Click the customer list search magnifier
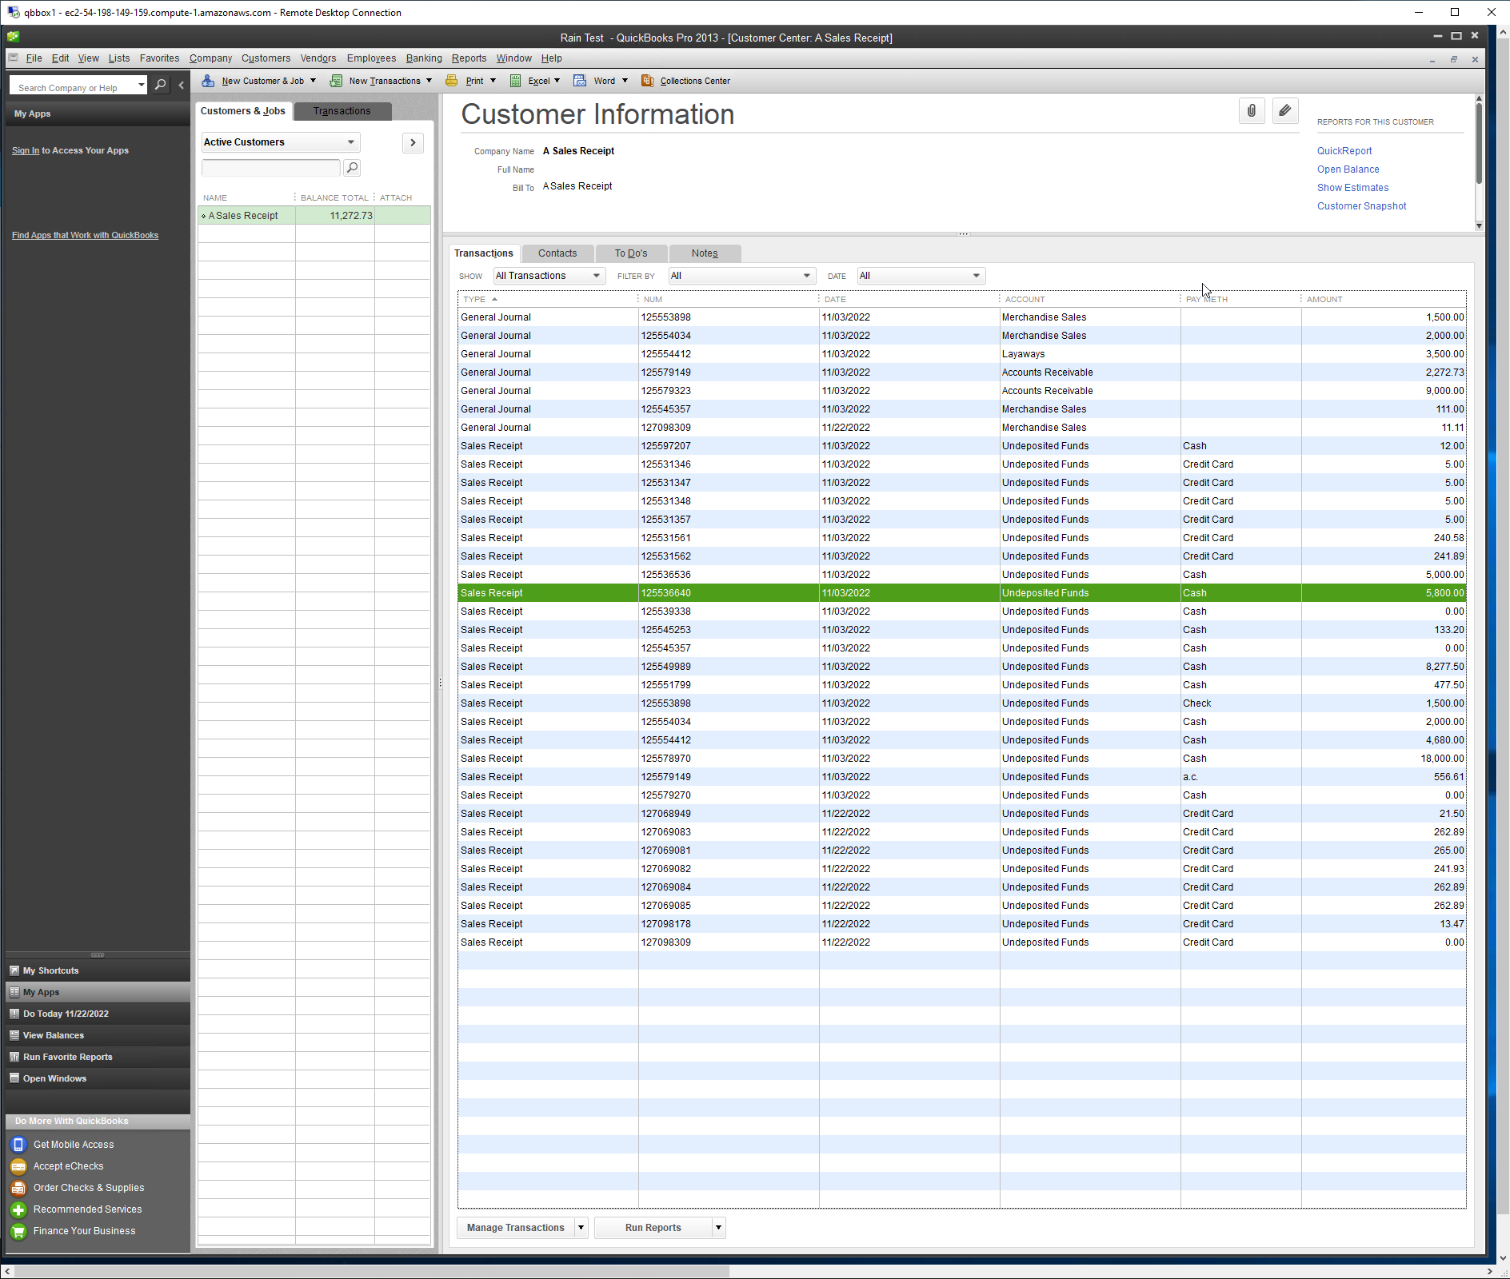Screen dimensions: 1510x1279 point(352,168)
